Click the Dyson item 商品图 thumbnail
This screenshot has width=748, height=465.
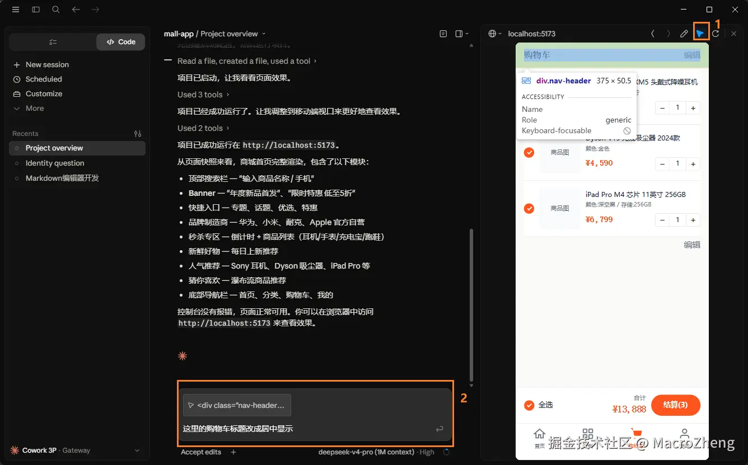560,152
